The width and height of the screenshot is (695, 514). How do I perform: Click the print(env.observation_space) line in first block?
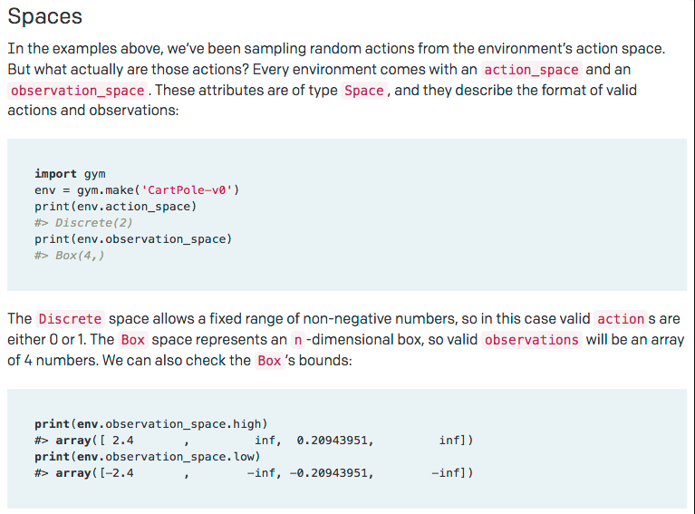tap(133, 238)
